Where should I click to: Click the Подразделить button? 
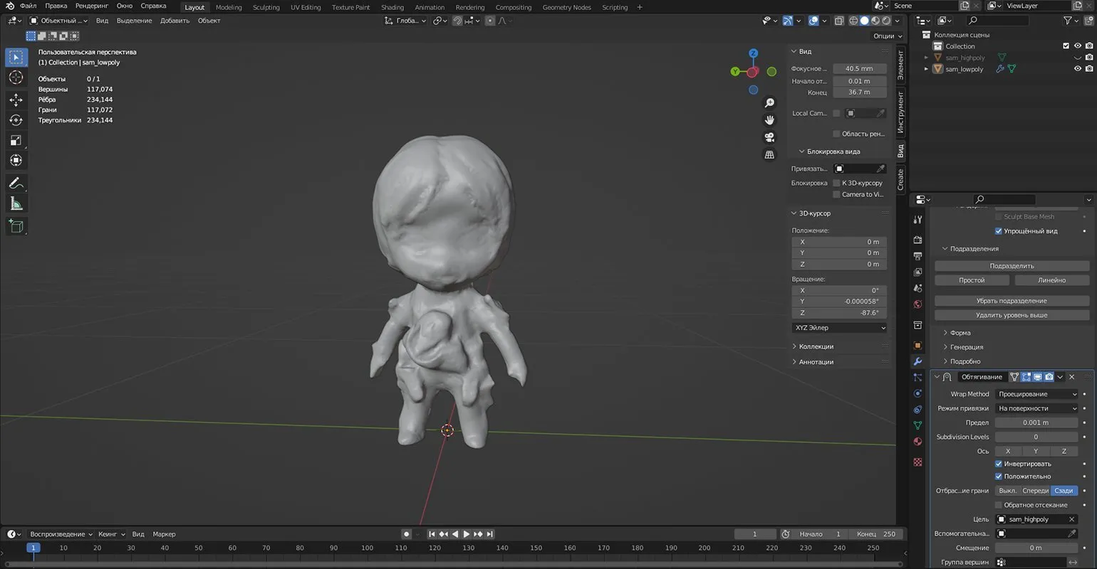click(x=1012, y=266)
